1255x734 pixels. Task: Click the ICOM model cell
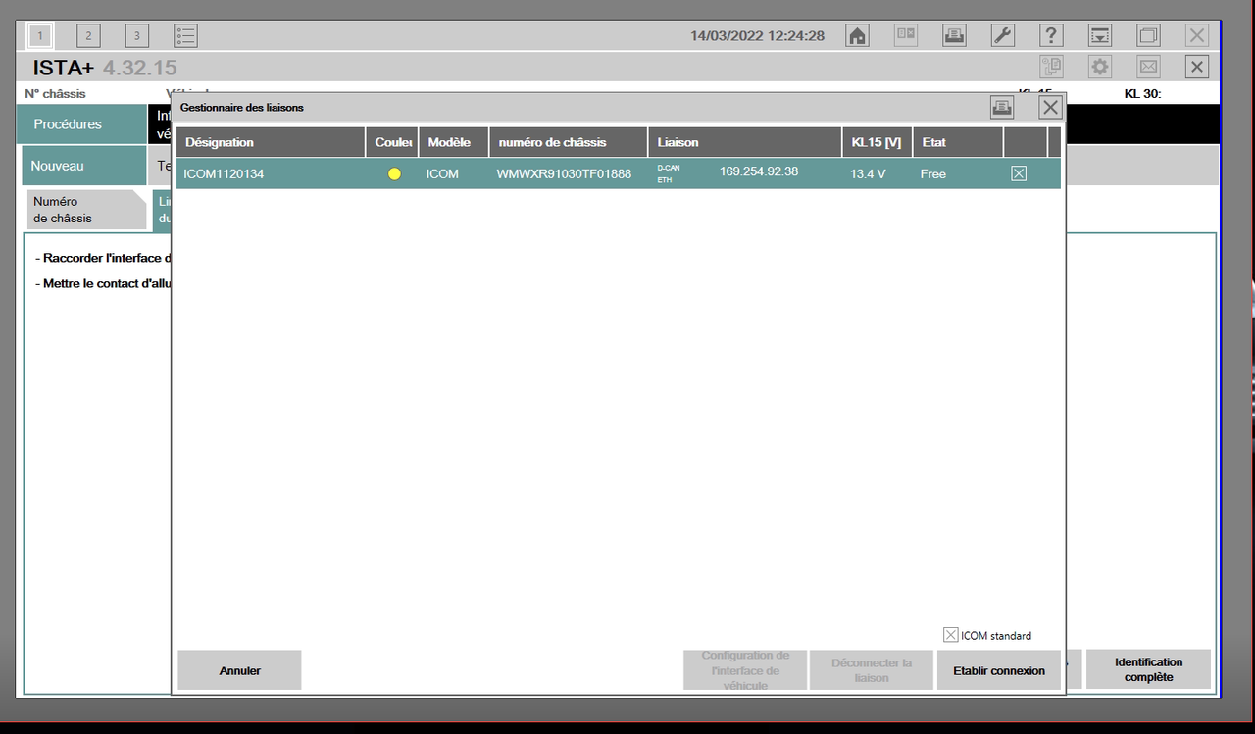(x=442, y=173)
